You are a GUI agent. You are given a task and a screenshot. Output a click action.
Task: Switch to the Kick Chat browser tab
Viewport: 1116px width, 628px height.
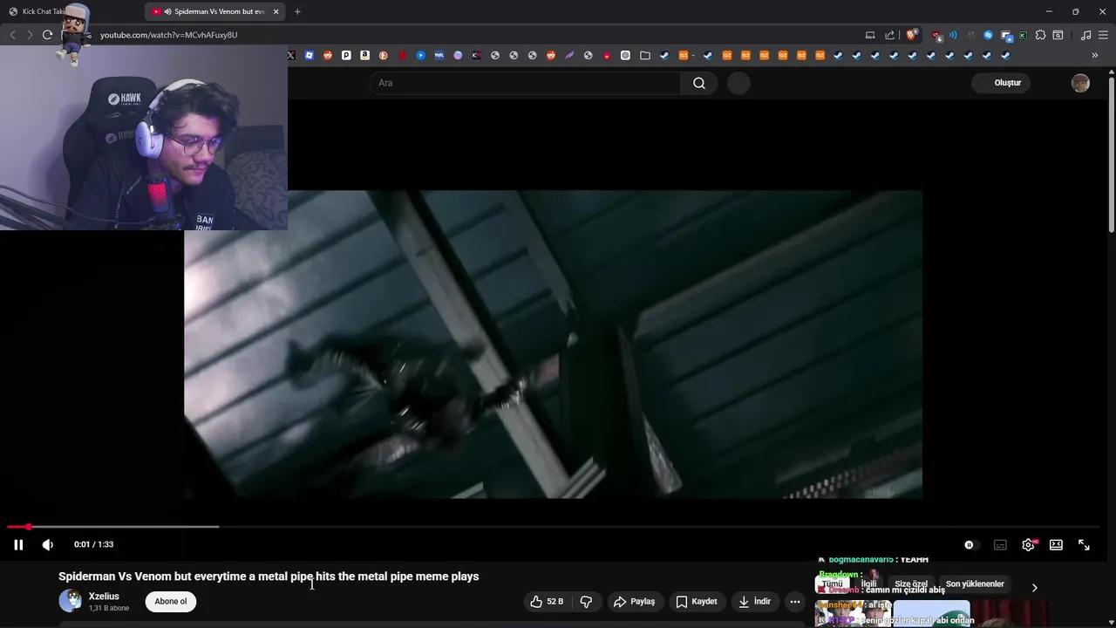tap(70, 11)
